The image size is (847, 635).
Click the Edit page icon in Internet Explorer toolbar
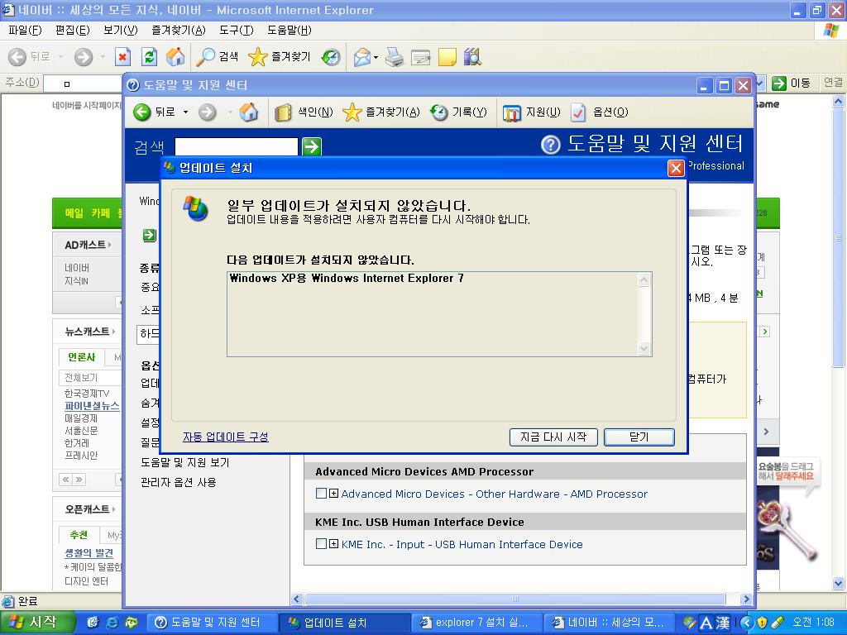pos(420,57)
